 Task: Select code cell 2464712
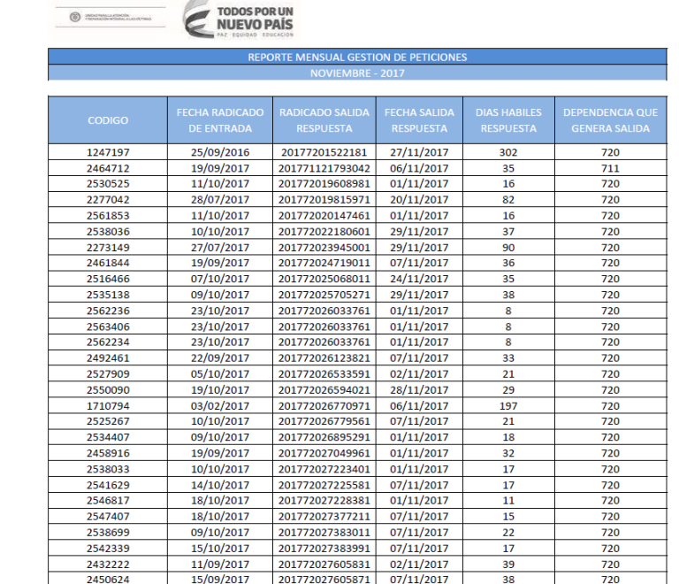pyautogui.click(x=108, y=168)
